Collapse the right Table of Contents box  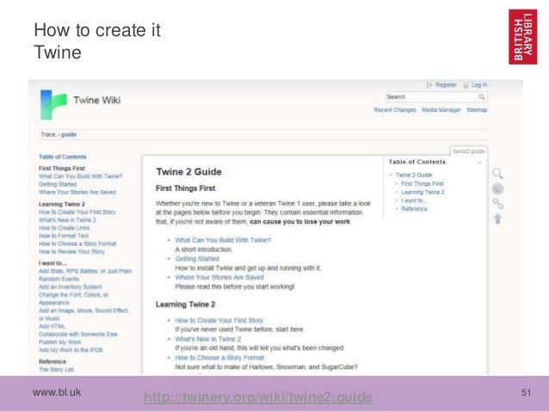[x=479, y=163]
